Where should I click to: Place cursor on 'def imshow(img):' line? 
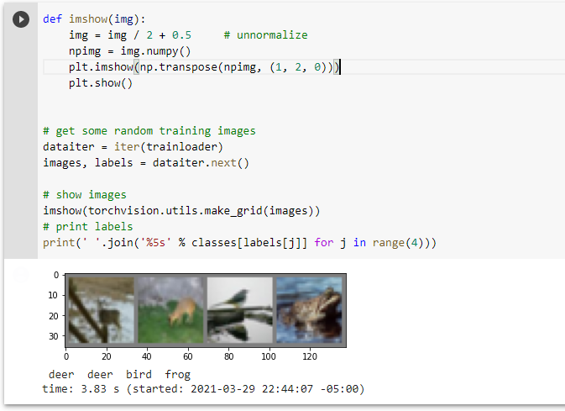point(94,19)
